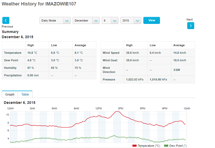This screenshot has height=148, width=215.
Task: Click the Temperature high value 10.8 °C
Action: tap(32, 53)
